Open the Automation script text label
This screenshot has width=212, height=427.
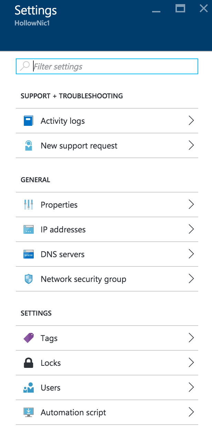coord(73,413)
